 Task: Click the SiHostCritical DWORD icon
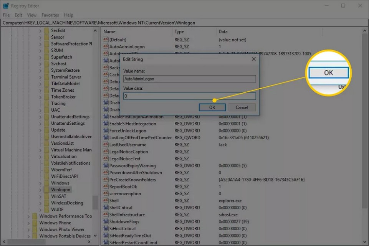pos(106,228)
